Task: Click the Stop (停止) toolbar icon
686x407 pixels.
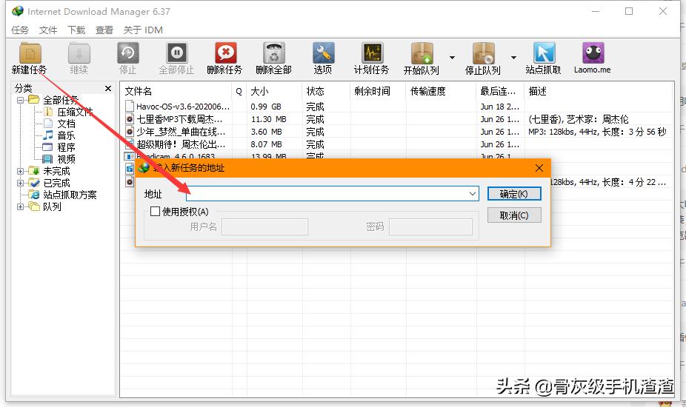Action: pos(127,53)
